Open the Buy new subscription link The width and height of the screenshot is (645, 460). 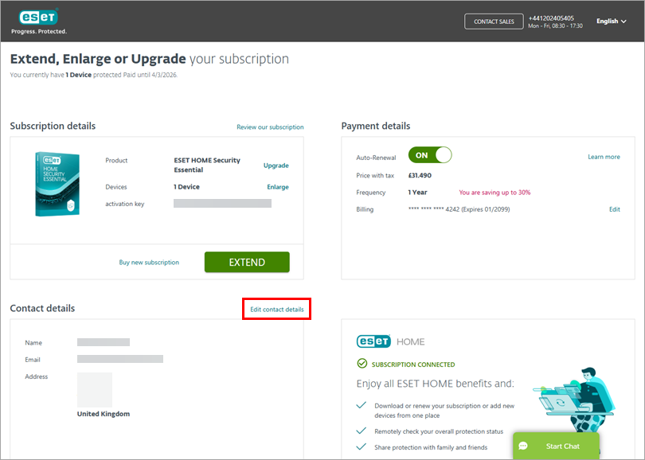click(149, 263)
